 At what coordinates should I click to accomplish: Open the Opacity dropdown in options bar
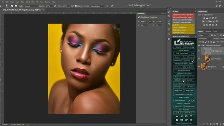click(x=52, y=6)
